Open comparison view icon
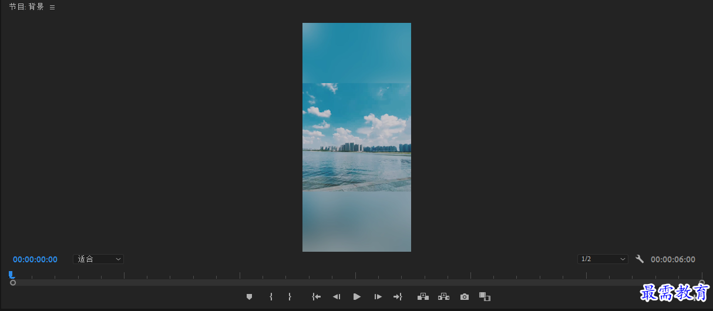This screenshot has height=311, width=713. [x=485, y=297]
